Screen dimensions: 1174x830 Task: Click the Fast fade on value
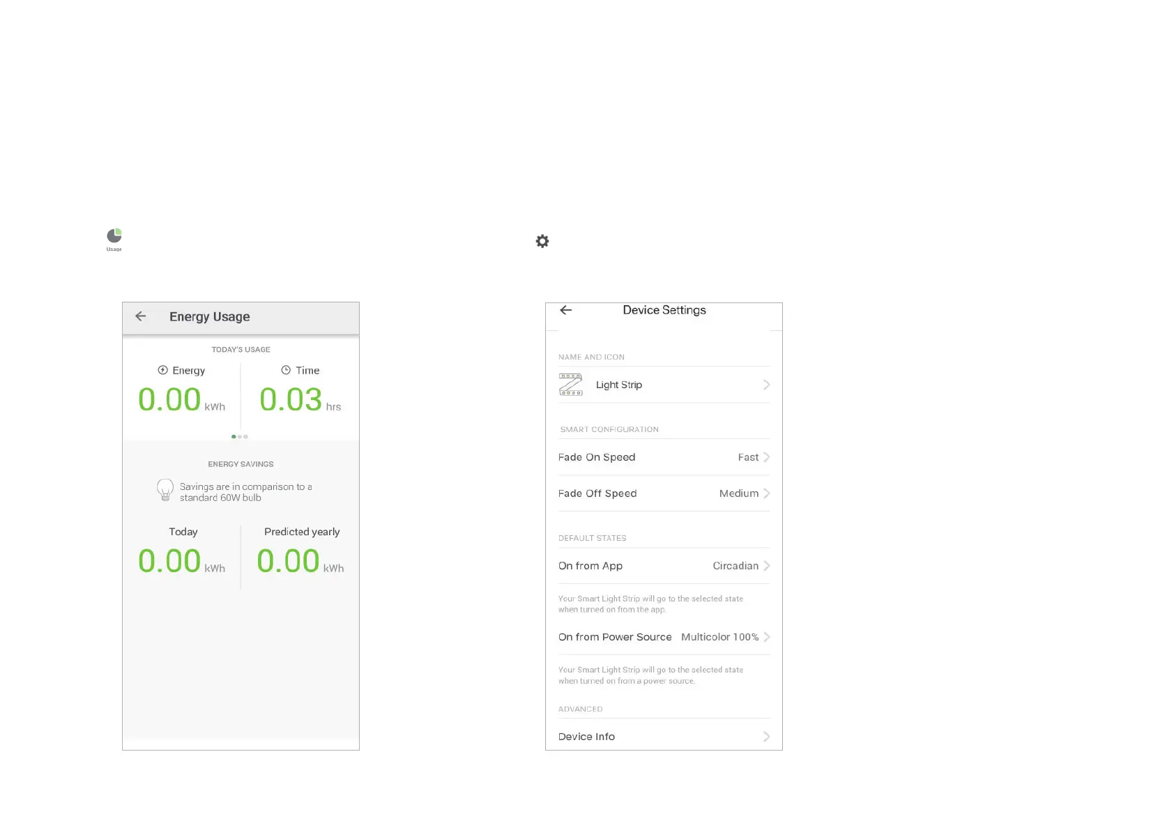click(748, 457)
